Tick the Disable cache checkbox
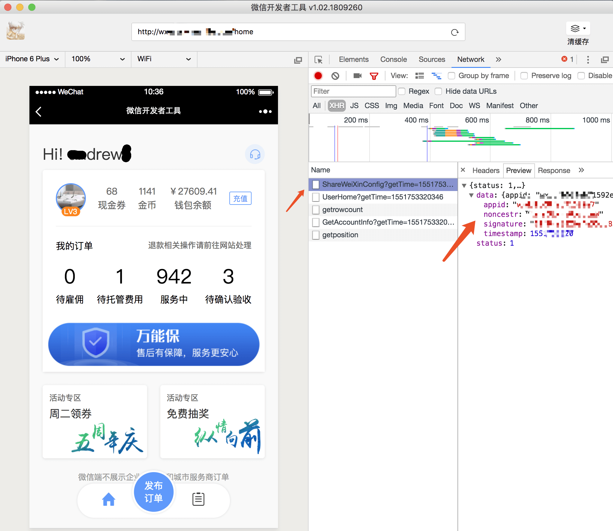The width and height of the screenshot is (613, 531). point(581,76)
